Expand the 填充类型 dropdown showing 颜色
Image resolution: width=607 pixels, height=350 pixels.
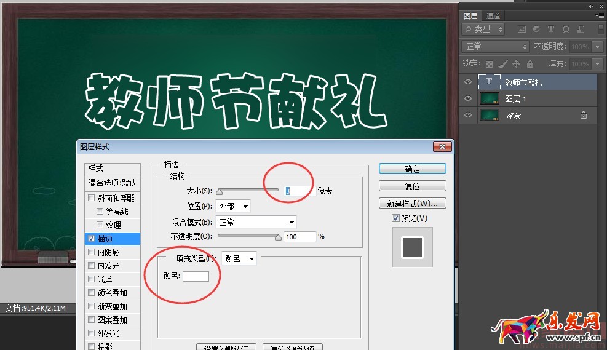[x=239, y=259]
